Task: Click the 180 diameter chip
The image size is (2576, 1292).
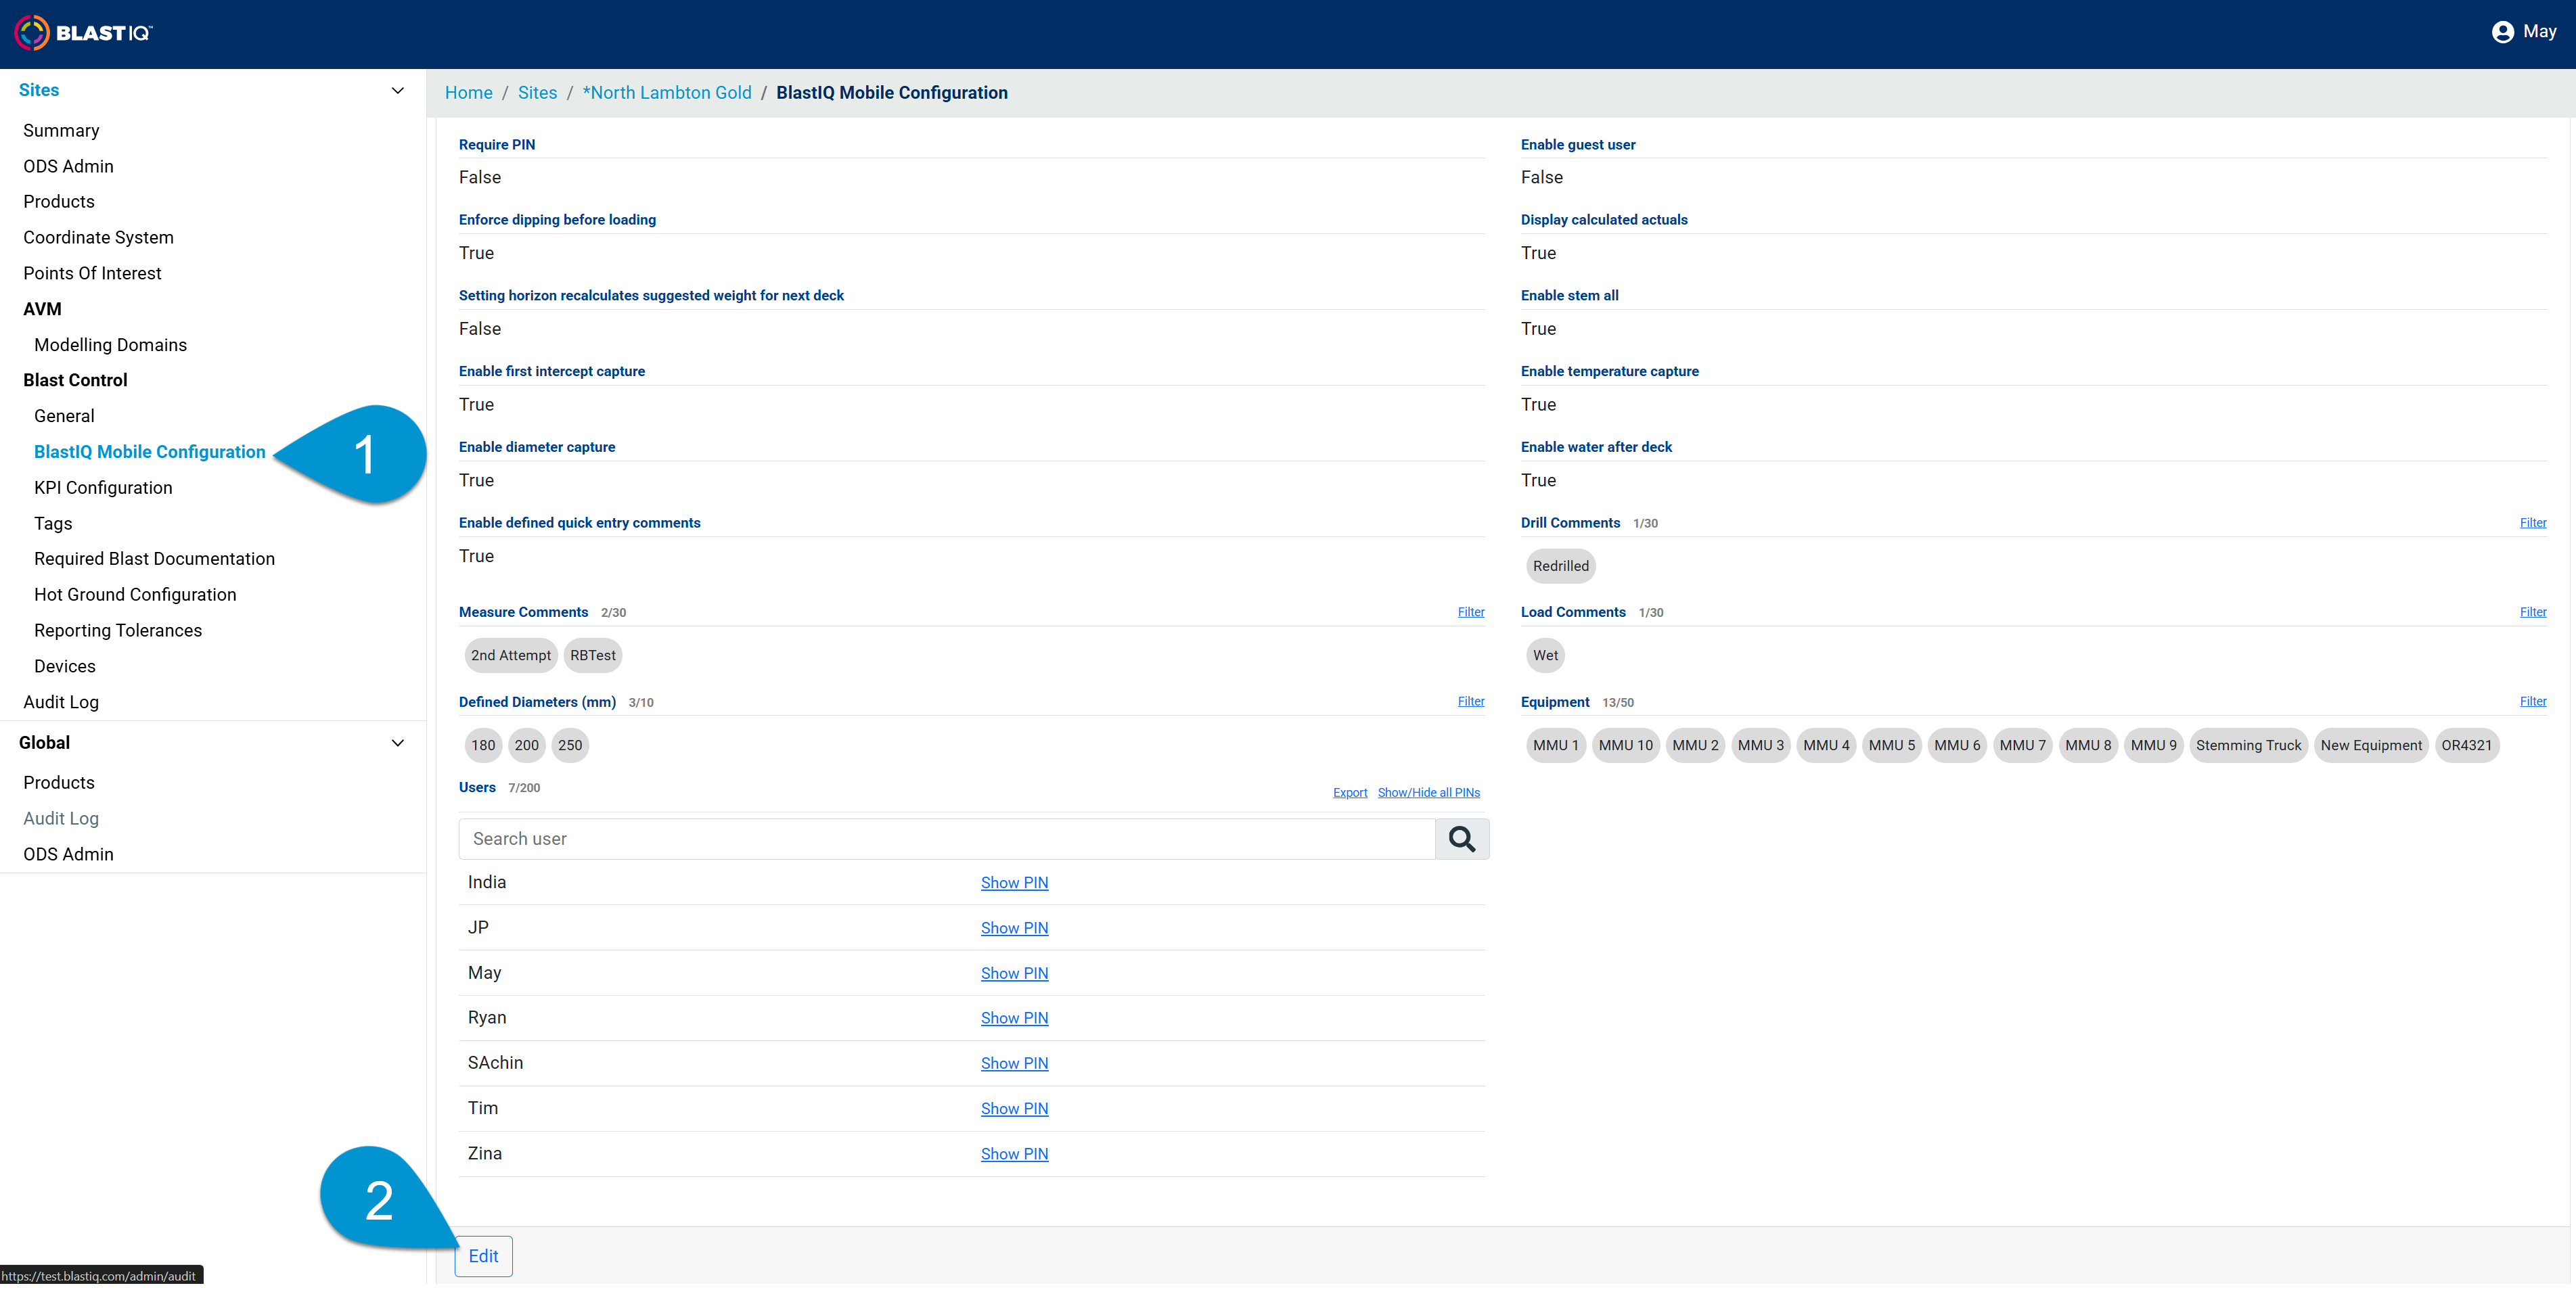Action: (483, 745)
